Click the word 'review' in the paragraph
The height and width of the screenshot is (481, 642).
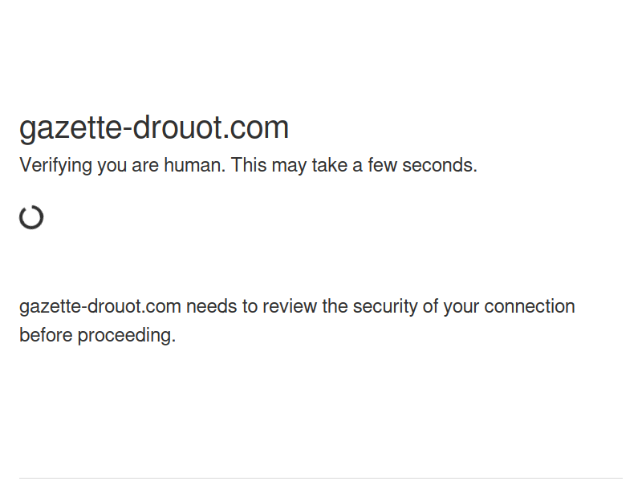coord(290,306)
